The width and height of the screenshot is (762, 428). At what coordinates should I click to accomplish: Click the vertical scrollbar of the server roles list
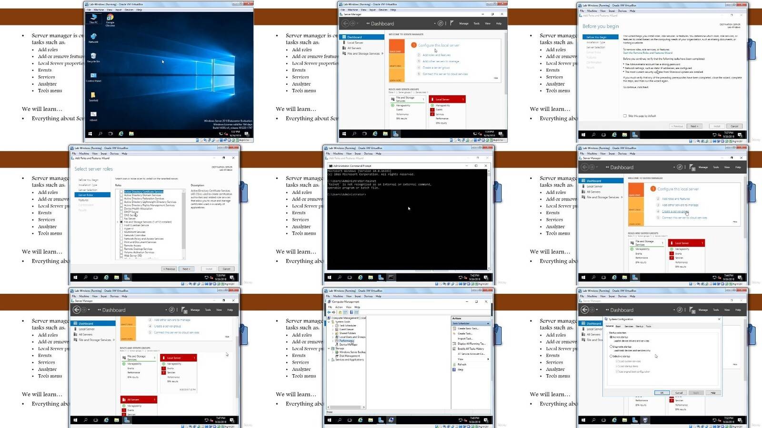point(184,224)
